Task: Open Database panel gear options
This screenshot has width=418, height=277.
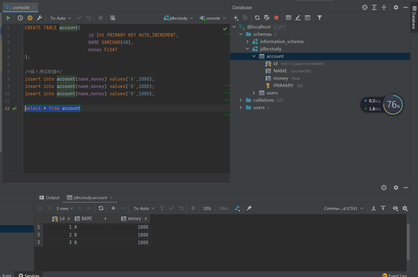Action: 396,7
